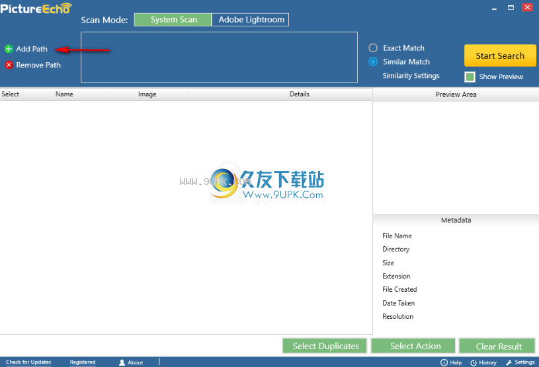Click the About person icon
Screen dimensions: 539x367
point(122,362)
